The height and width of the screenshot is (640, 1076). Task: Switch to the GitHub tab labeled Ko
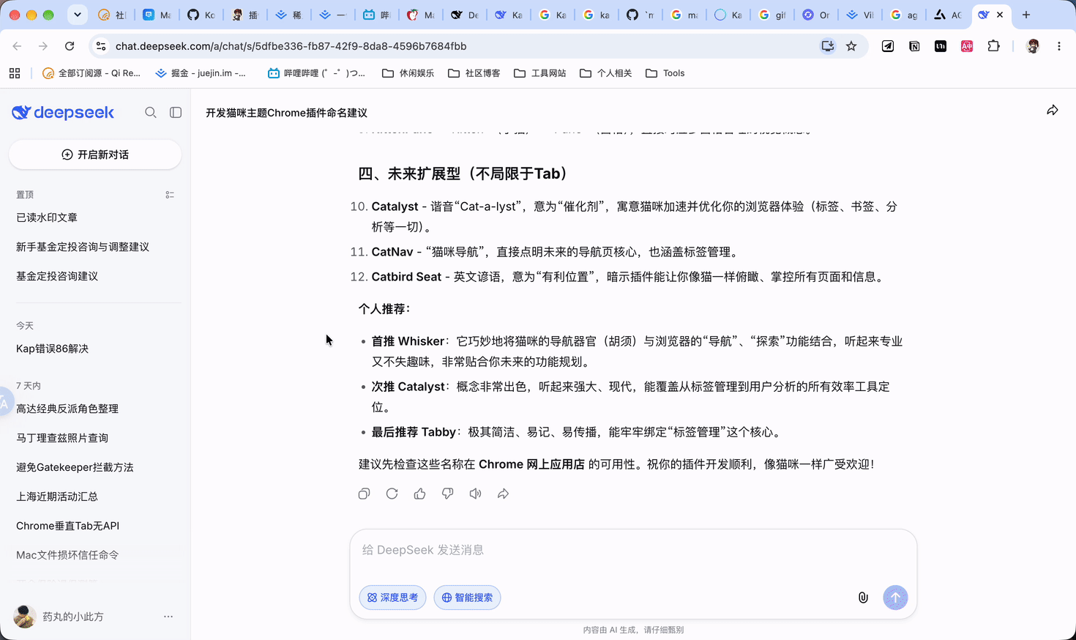201,15
